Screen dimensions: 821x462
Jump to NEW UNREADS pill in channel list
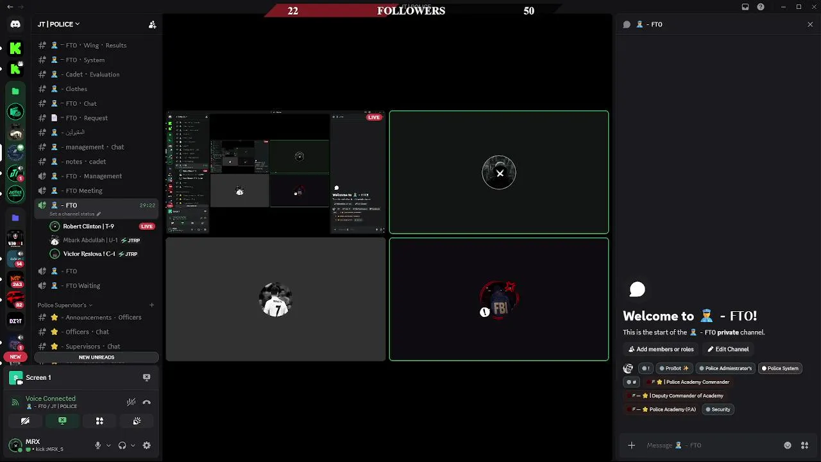point(96,357)
